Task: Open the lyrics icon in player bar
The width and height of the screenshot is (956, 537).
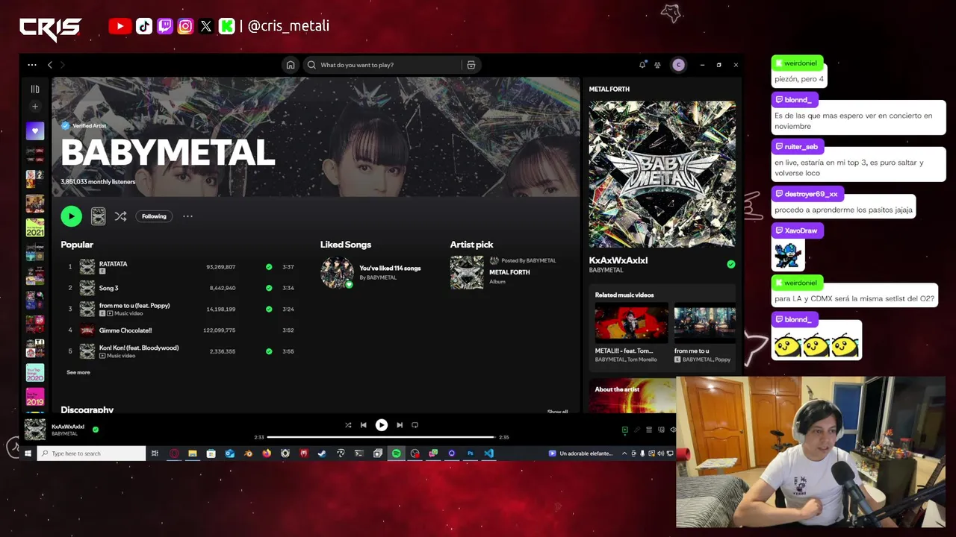Action: click(637, 430)
